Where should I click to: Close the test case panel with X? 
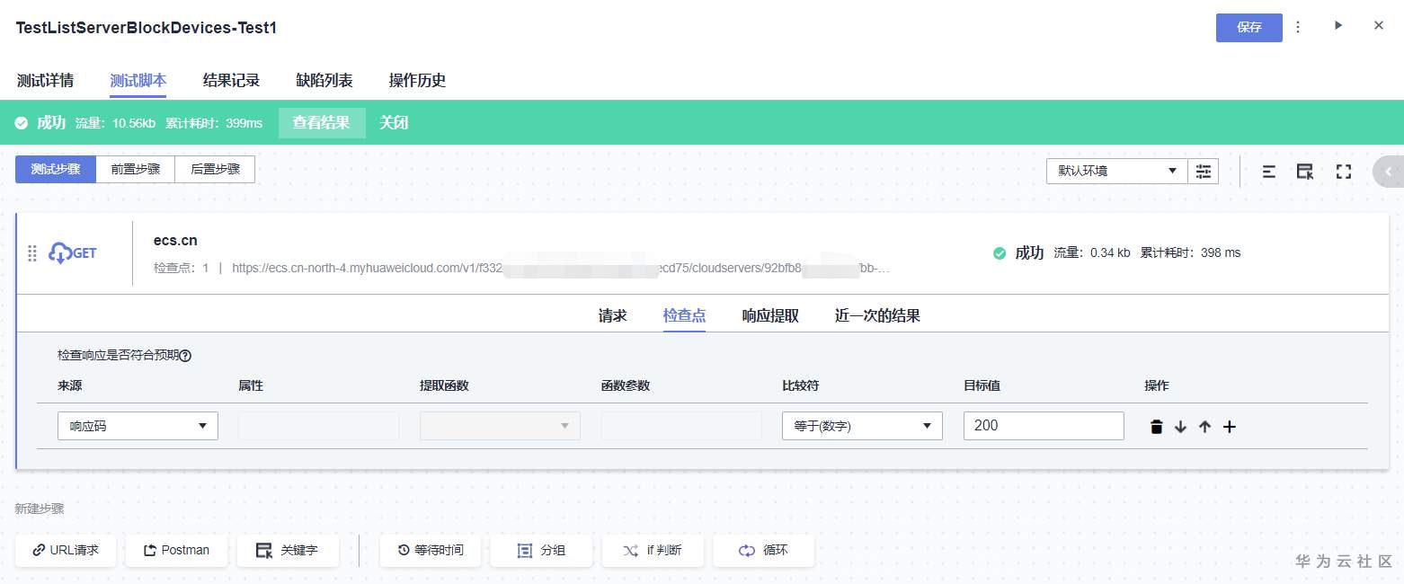tap(1378, 26)
